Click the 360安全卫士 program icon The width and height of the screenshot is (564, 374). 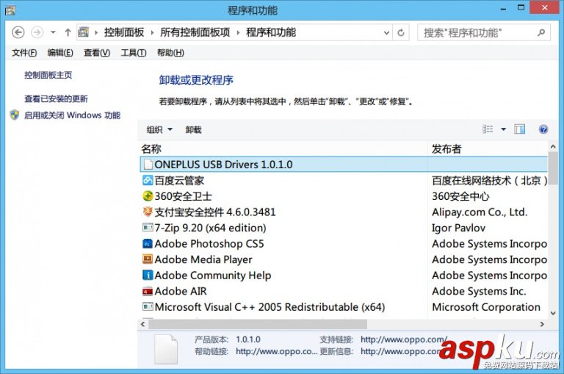coord(148,196)
